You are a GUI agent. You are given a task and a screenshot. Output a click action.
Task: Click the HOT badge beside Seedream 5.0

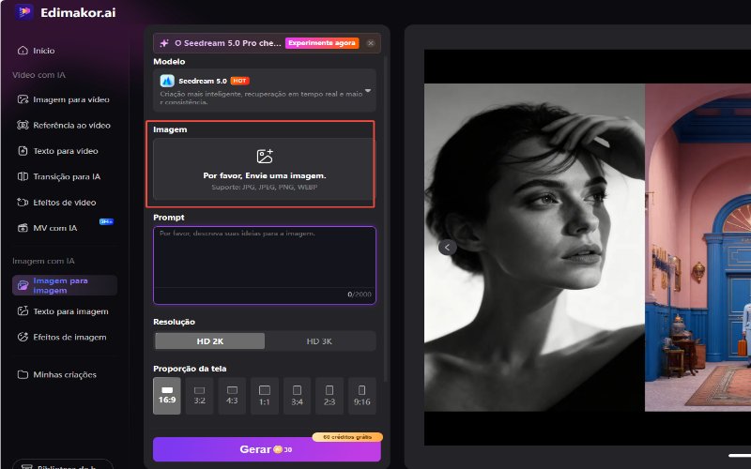(240, 81)
